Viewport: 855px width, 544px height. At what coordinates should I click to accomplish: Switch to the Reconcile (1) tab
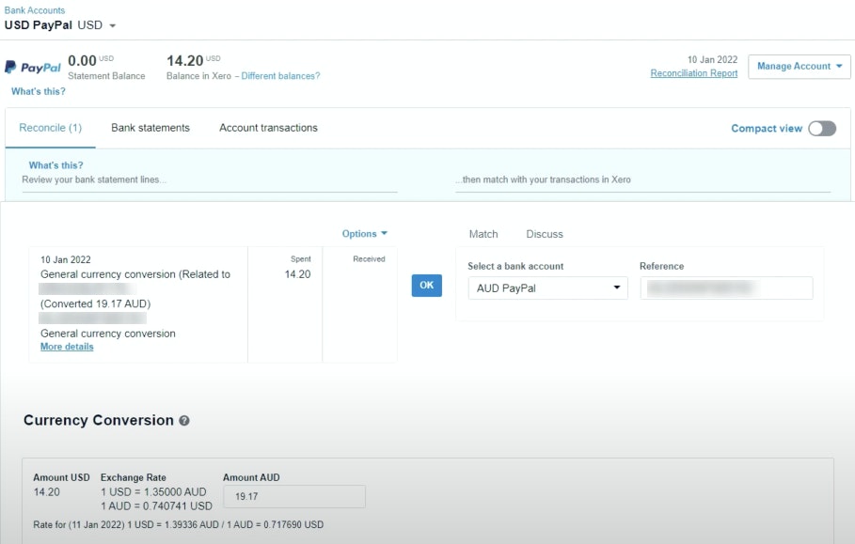[x=50, y=128]
